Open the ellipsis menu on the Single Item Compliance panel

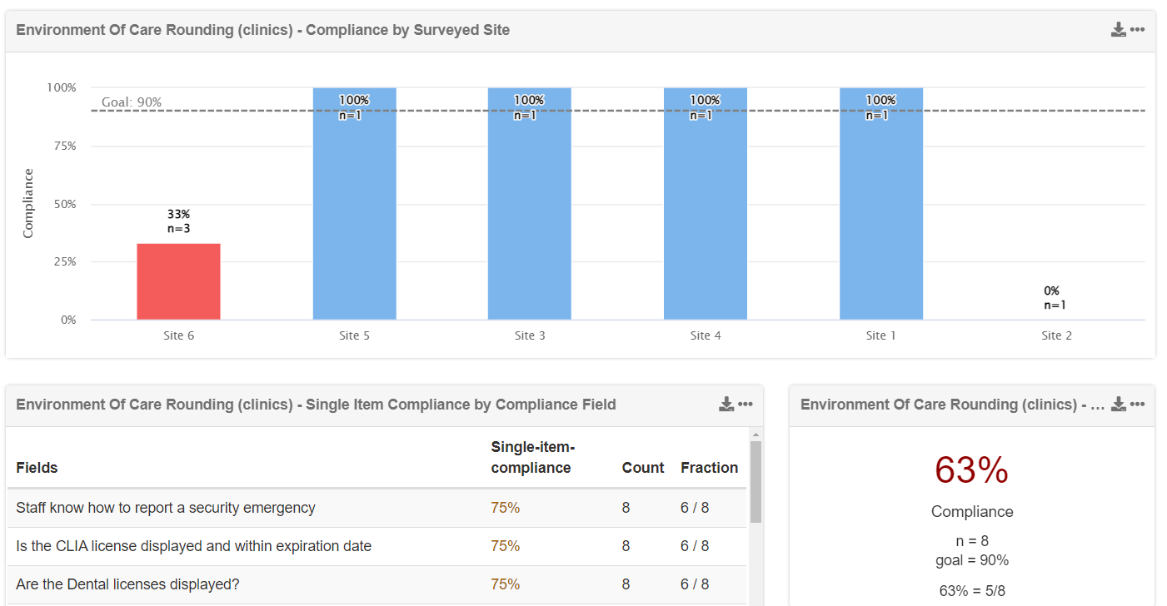coord(746,404)
